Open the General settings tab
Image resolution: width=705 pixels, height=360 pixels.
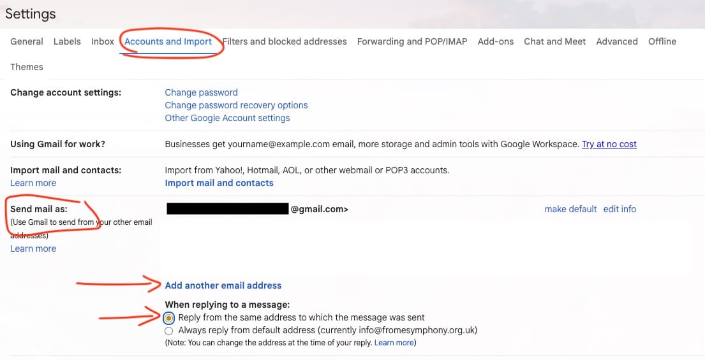click(27, 41)
